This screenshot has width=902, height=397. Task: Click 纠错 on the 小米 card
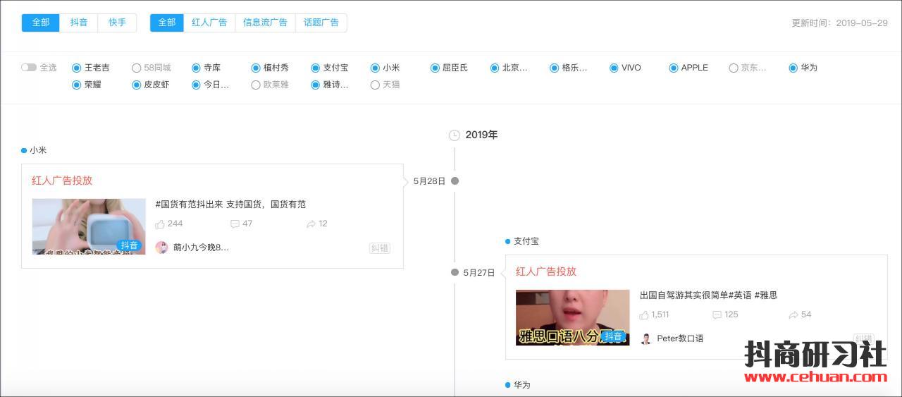coord(380,248)
